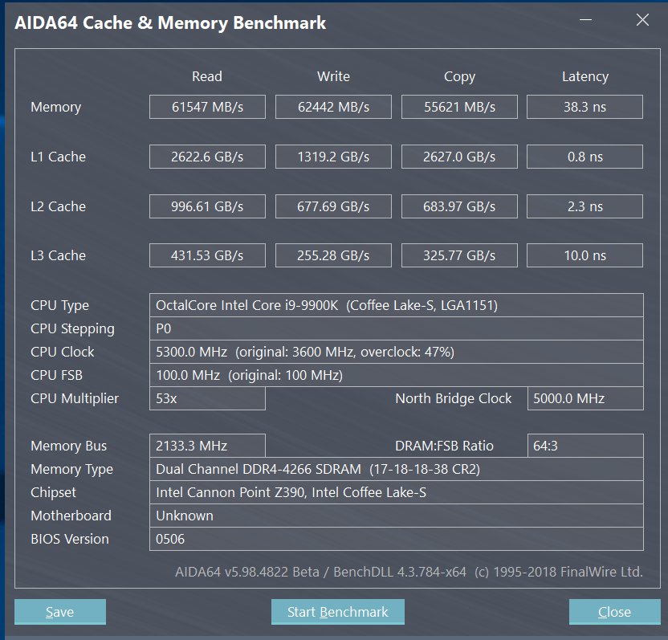Image resolution: width=668 pixels, height=640 pixels.
Task: Select L2 Cache Read 996.61 GB/s
Action: pos(207,206)
